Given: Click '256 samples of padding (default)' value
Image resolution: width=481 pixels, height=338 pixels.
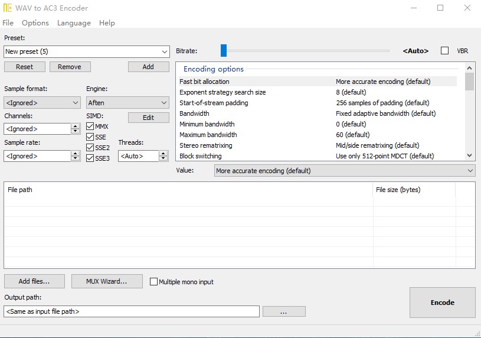Looking at the screenshot, I should pyautogui.click(x=382, y=103).
